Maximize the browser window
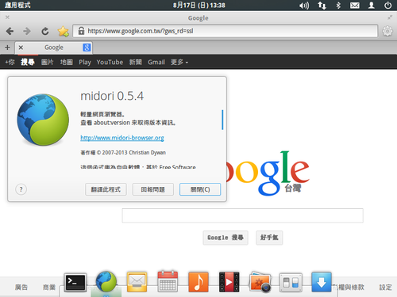This screenshot has height=297, width=397. (390, 17)
